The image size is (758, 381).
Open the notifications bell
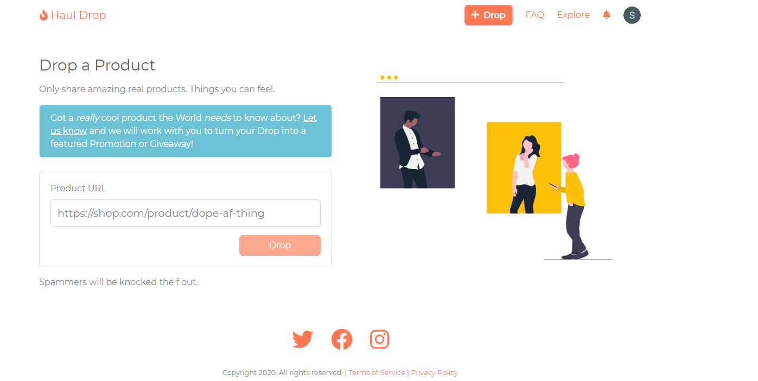coord(607,15)
